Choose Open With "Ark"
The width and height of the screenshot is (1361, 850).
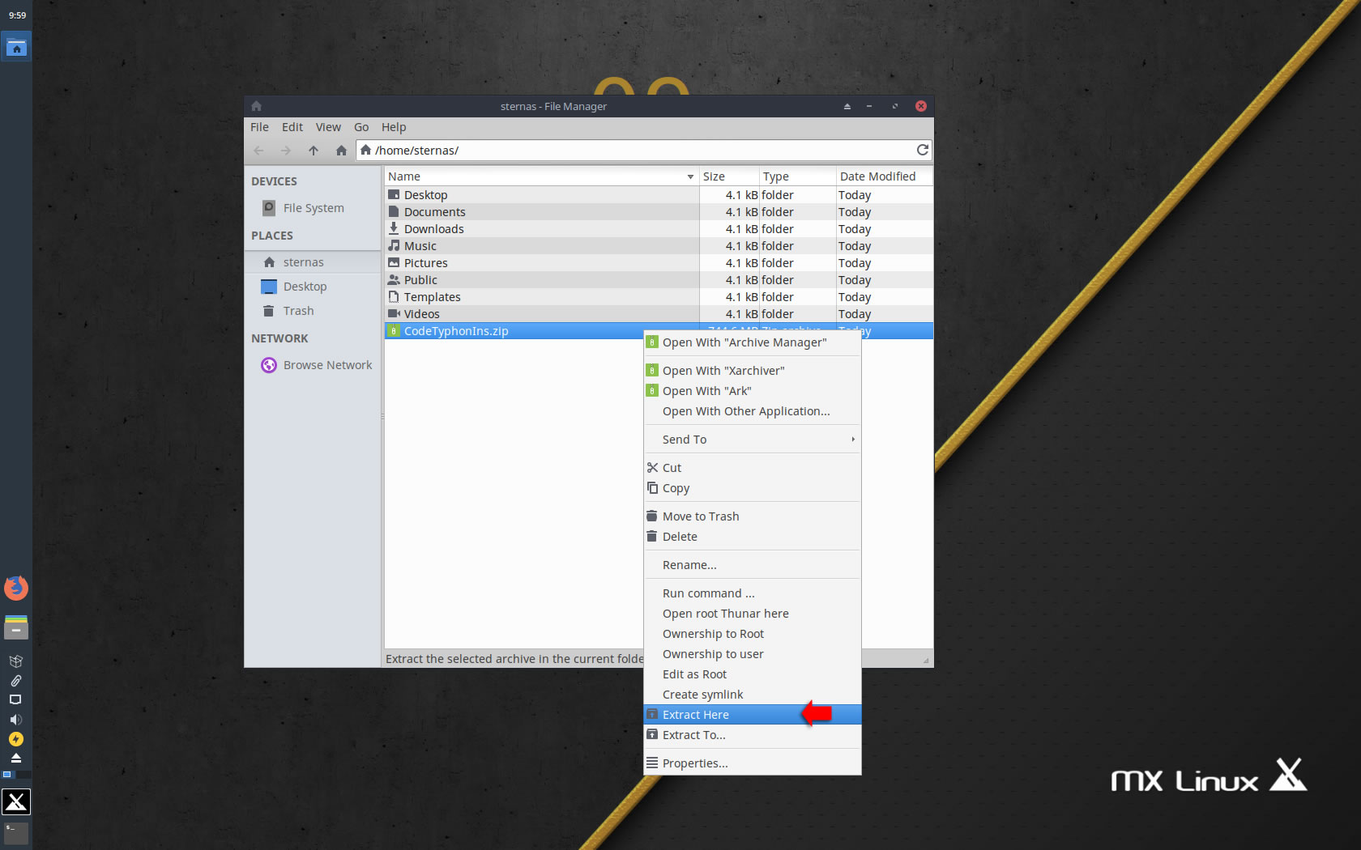[752, 391]
